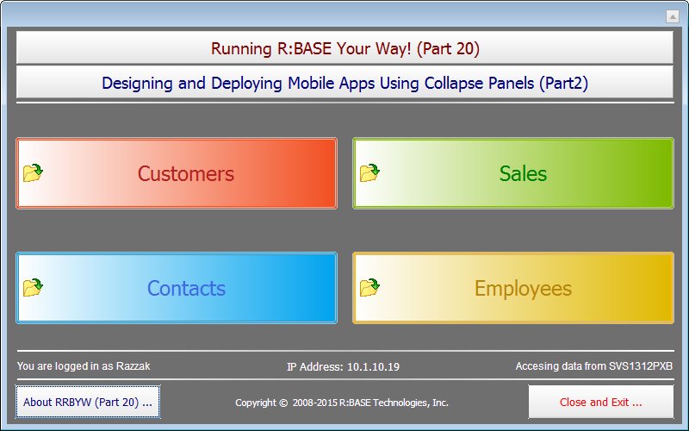The width and height of the screenshot is (689, 431).
Task: Open About RRBYW (Part 20) dialog
Action: tap(88, 402)
